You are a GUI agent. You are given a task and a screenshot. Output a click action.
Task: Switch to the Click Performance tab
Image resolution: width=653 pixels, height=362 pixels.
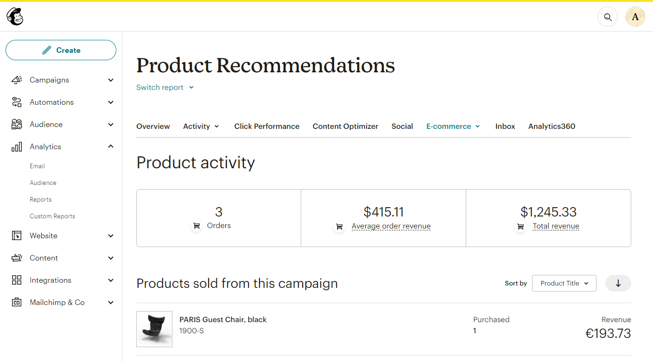(x=267, y=126)
